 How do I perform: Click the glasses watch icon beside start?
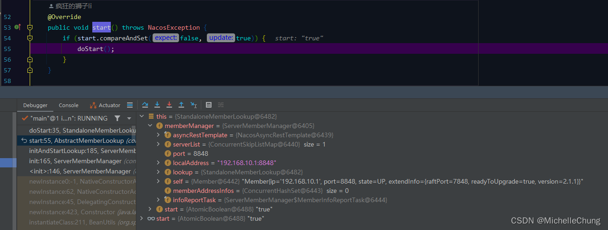(151, 218)
